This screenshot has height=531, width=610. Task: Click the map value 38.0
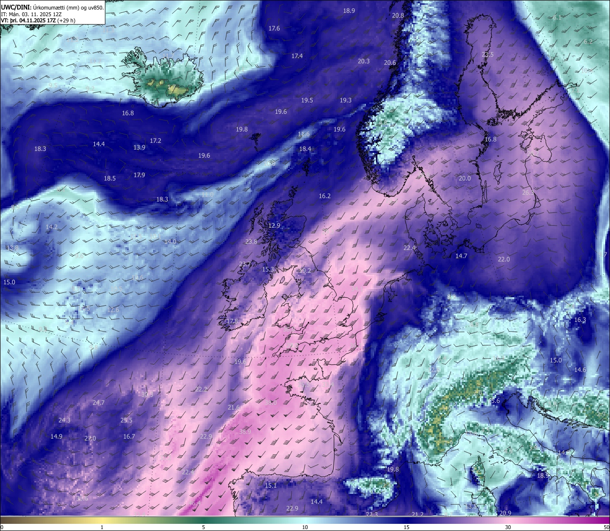[x=271, y=403]
